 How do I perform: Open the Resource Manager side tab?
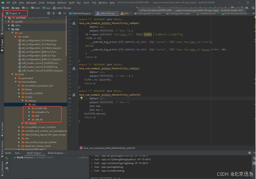(2, 23)
